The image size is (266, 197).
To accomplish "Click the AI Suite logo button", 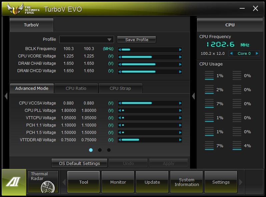I will [x=14, y=182].
